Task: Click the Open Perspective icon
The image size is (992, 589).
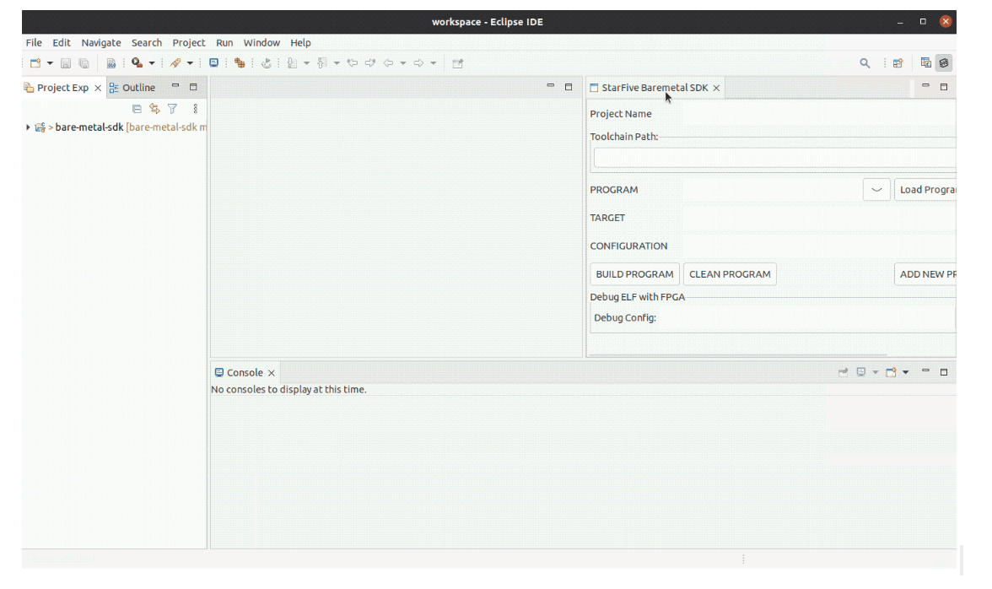Action: pos(898,63)
